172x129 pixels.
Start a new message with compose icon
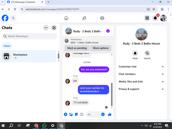click(54, 28)
